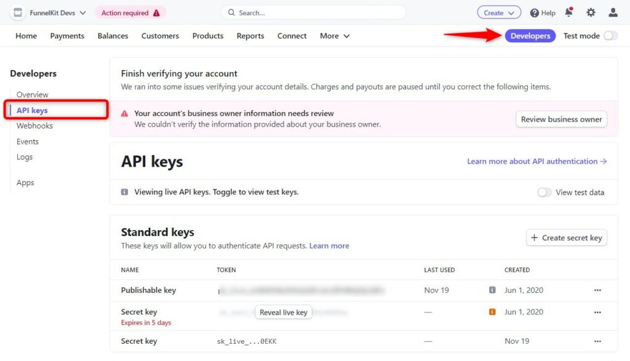Open three-dot menu for sk_live Secret key
Image resolution: width=630 pixels, height=361 pixels.
pos(597,341)
